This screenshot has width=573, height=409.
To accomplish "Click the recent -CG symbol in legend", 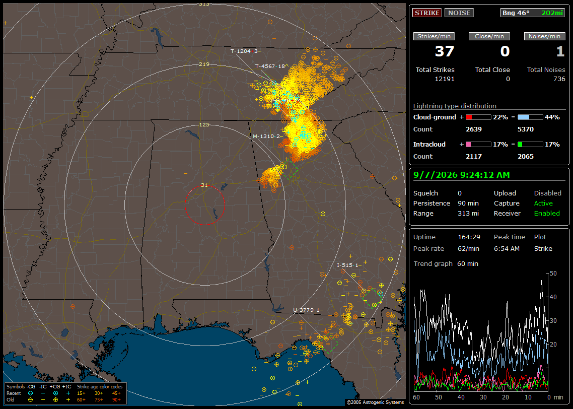I will coord(31,393).
